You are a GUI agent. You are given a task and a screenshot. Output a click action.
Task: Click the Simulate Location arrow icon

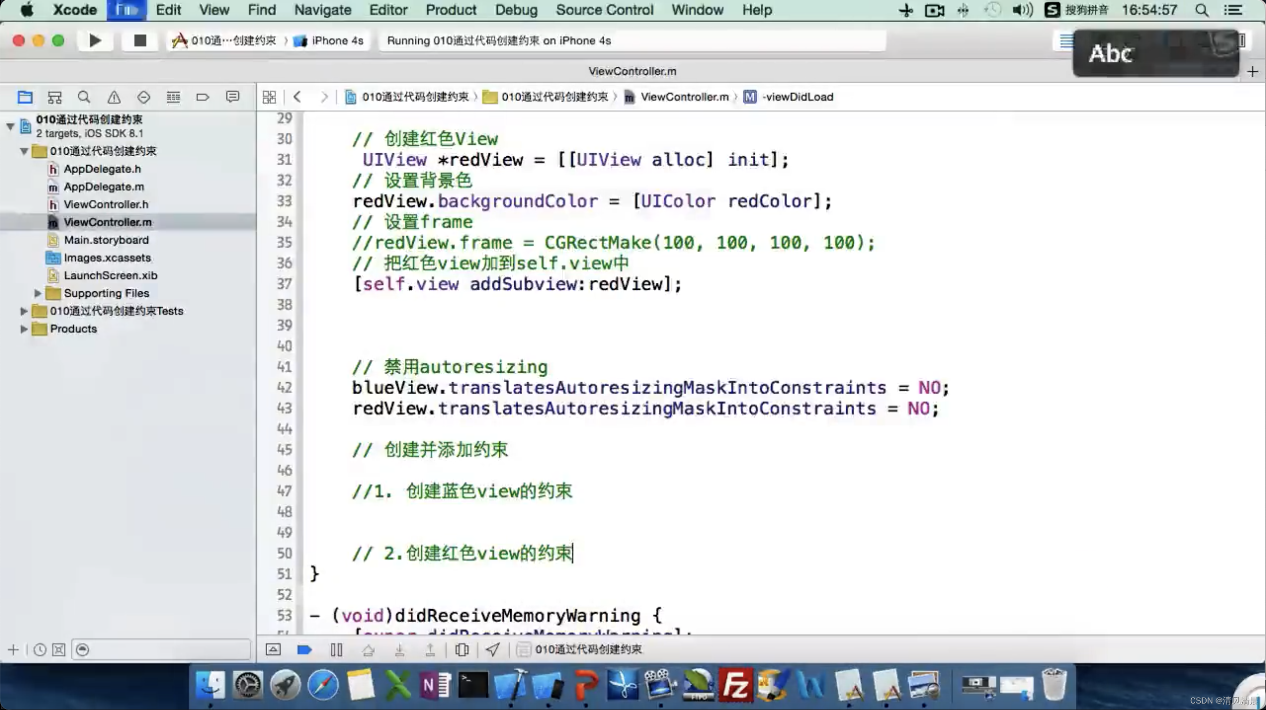492,649
